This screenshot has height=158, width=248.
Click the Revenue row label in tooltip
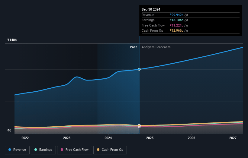coord(148,15)
